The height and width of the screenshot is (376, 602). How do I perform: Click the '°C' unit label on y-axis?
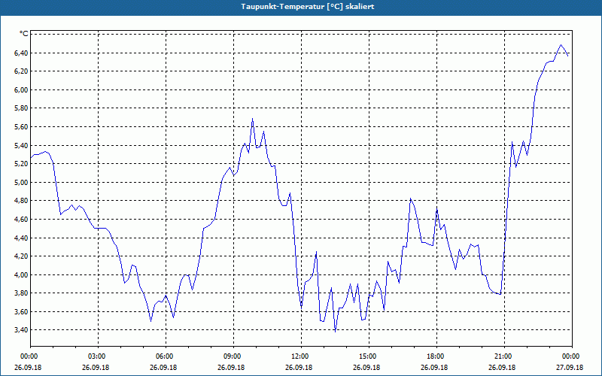coord(23,34)
